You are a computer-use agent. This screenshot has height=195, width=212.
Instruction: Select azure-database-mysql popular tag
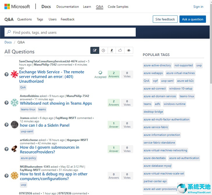pos(157,166)
